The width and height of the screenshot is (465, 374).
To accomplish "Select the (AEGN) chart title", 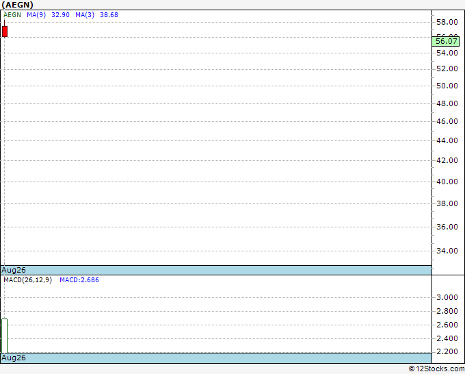I will pyautogui.click(x=18, y=5).
